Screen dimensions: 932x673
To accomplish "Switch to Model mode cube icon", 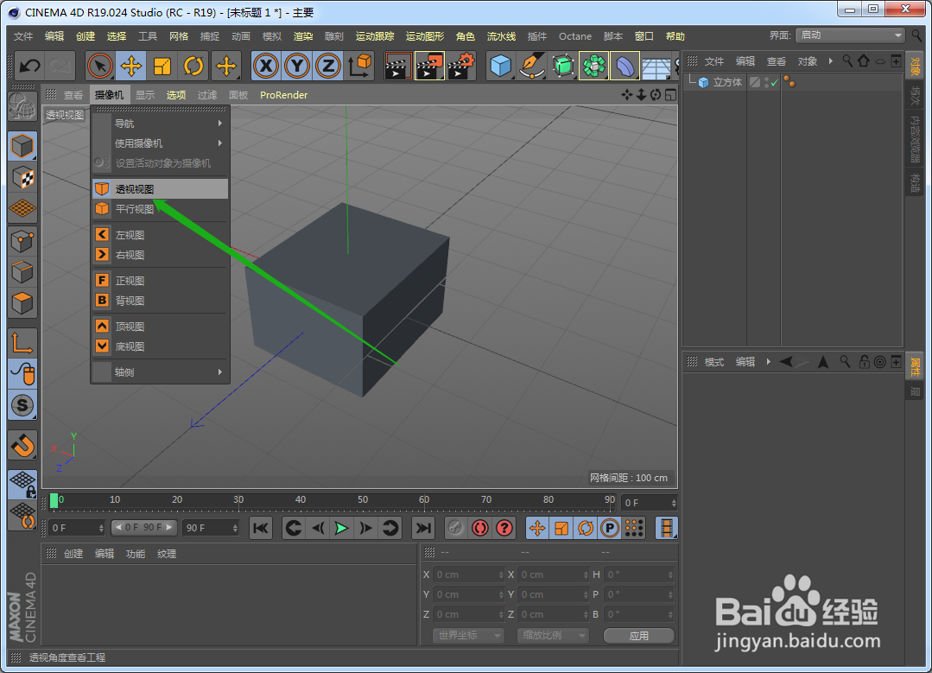I will tap(22, 146).
